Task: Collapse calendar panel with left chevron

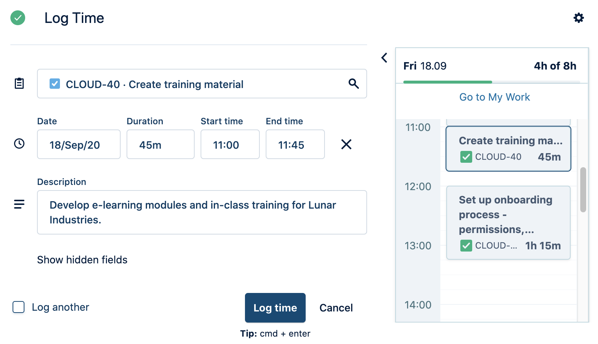Action: [384, 58]
